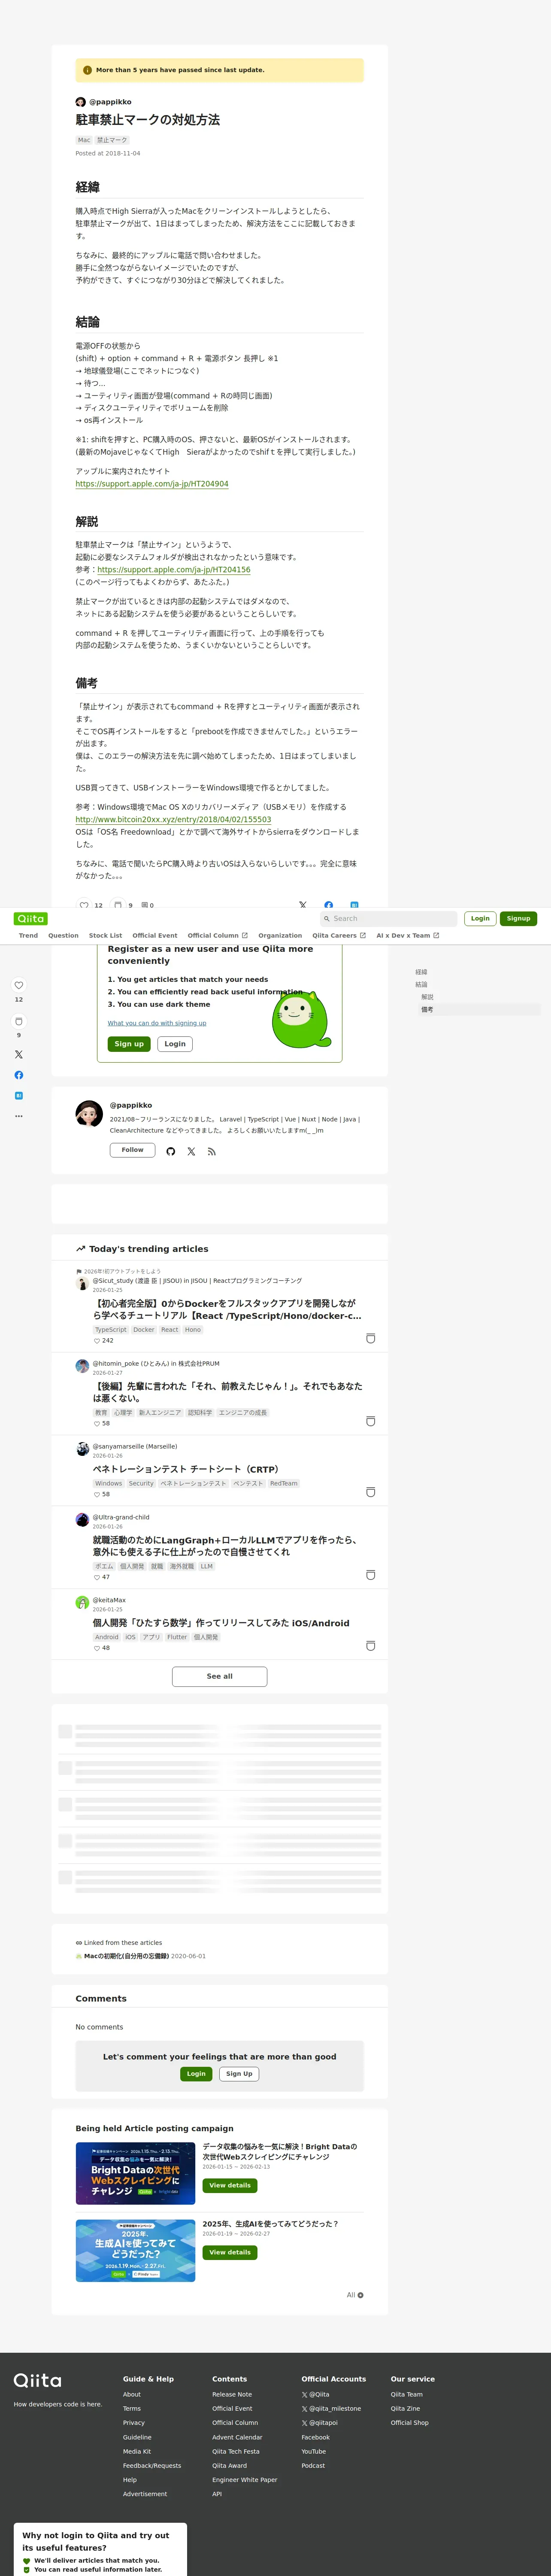The image size is (551, 2576).
Task: Open the Official Event tab
Action: tap(155, 935)
